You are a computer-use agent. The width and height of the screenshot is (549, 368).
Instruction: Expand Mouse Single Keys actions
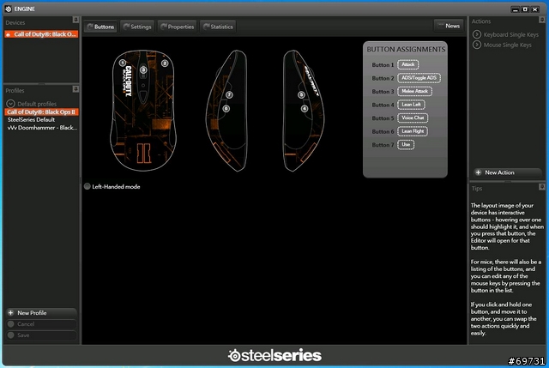[477, 45]
